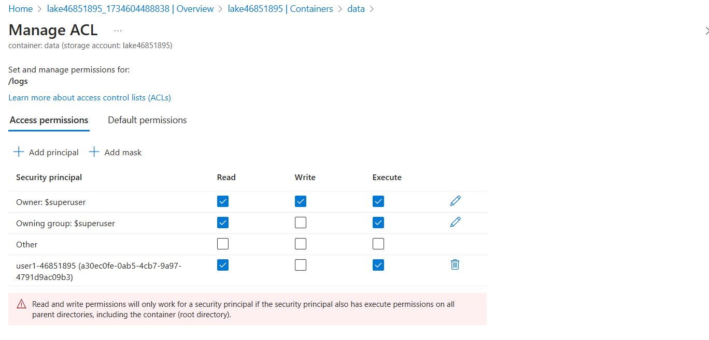Uncheck Read permission for Owner $superuser
This screenshot has height=340, width=709.
point(223,201)
